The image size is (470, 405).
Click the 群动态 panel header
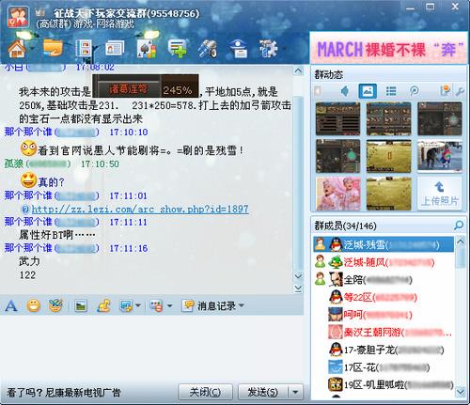pos(328,74)
